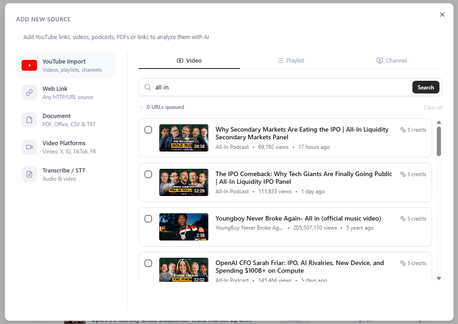The width and height of the screenshot is (458, 324).
Task: Open the Youngboy music video thumbnail 2:38
Action: (184, 227)
